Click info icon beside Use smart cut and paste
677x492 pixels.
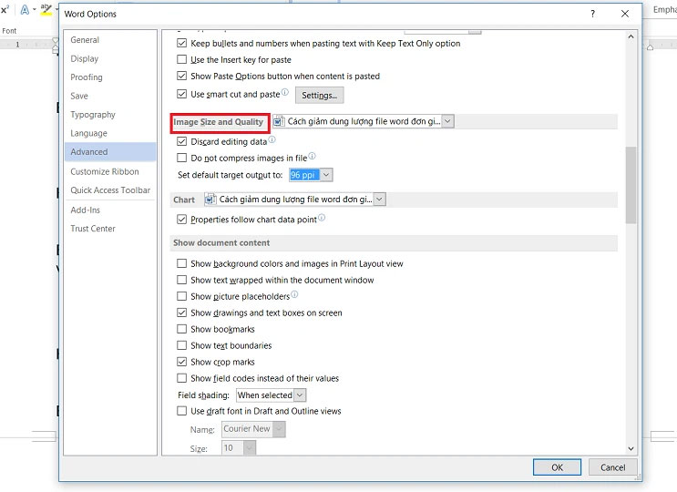[x=285, y=93]
